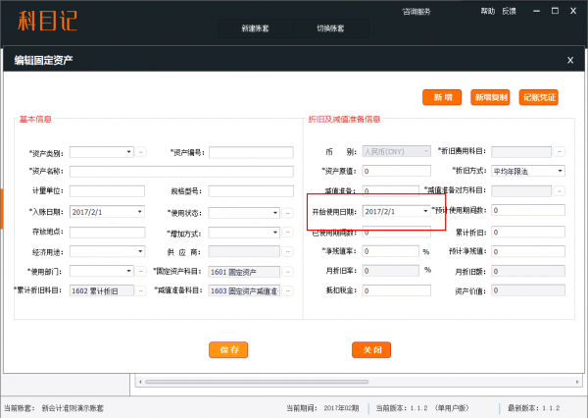Click the 记账凭证 button
588x418 pixels.
[539, 97]
